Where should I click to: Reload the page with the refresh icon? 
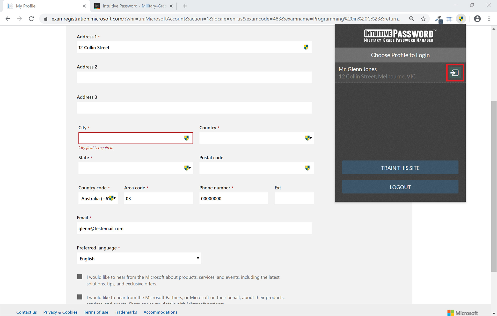(31, 19)
